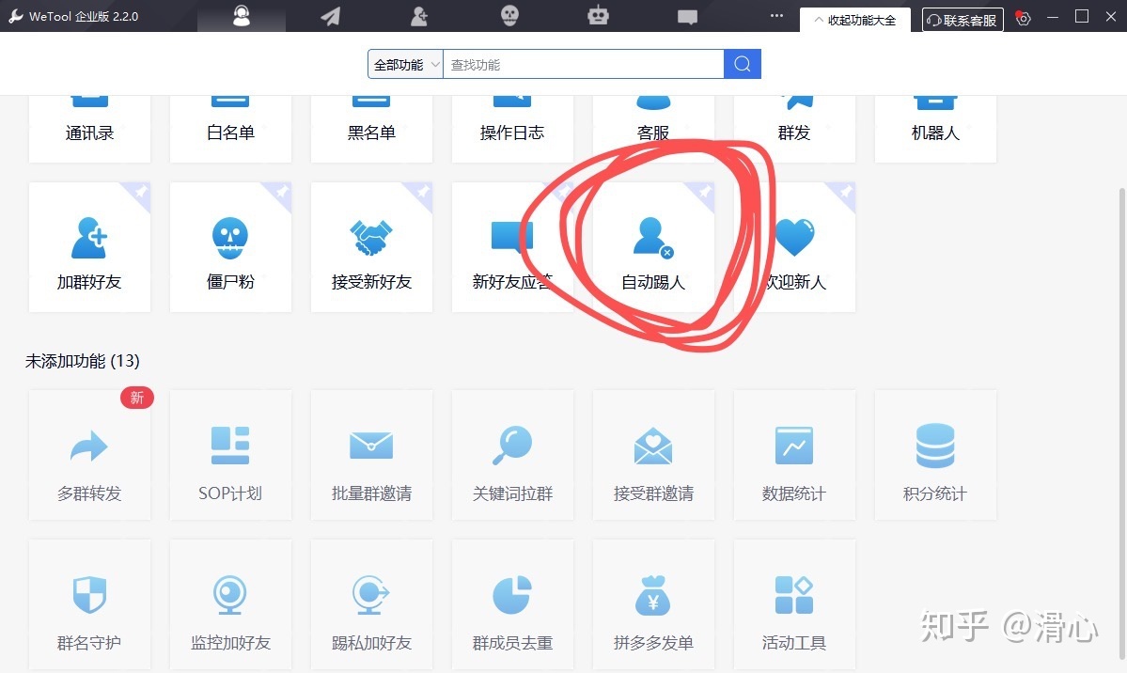Open the 自动踢人 auto-kick feature
This screenshot has height=673, width=1127.
coord(653,247)
